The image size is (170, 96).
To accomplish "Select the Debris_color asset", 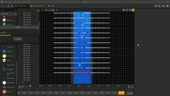I will 4,20.
